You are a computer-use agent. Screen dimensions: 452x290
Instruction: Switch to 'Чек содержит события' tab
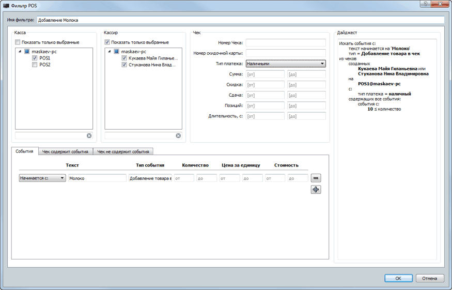pyautogui.click(x=65, y=151)
